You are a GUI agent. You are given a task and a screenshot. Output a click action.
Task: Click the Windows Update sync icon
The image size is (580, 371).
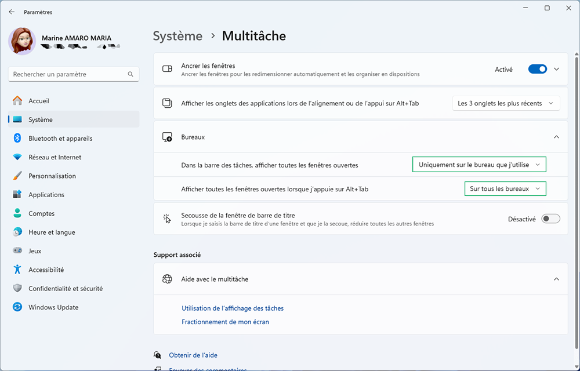[x=17, y=307]
